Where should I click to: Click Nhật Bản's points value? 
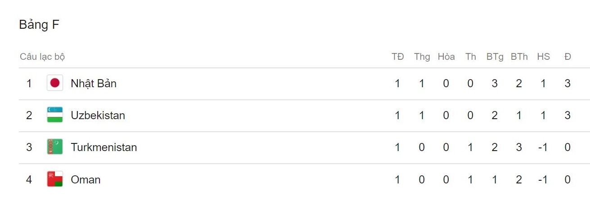(x=567, y=83)
